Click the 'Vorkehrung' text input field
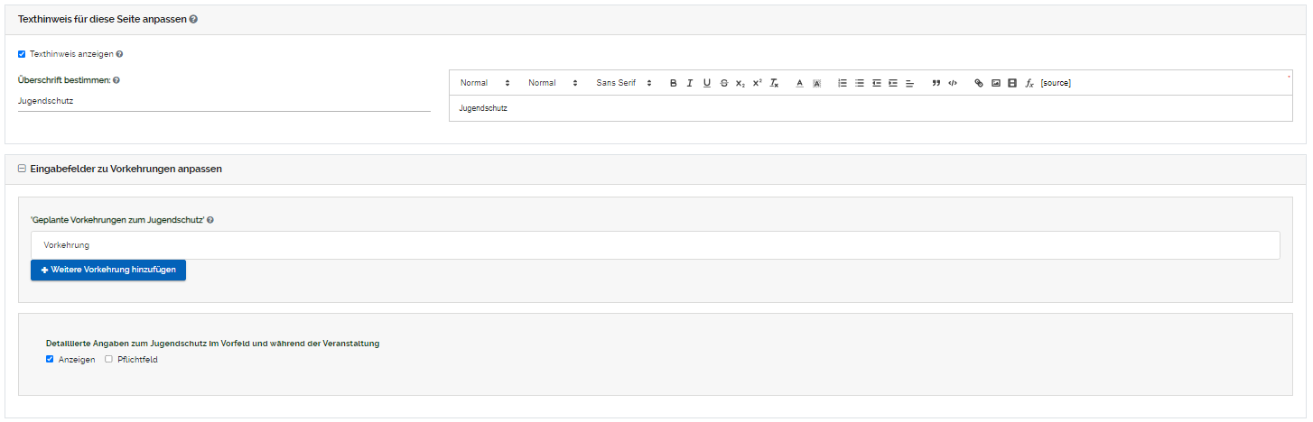The width and height of the screenshot is (1313, 422). click(x=655, y=245)
